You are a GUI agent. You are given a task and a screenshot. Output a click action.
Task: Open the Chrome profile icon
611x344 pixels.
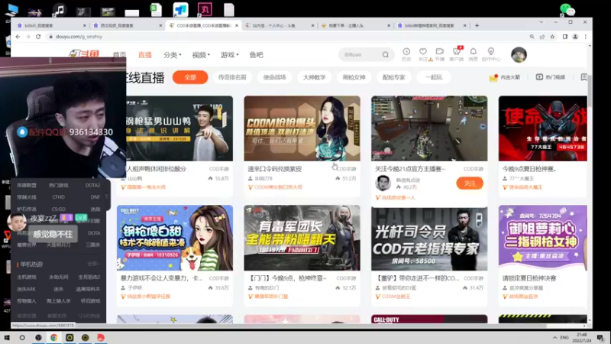tap(575, 37)
